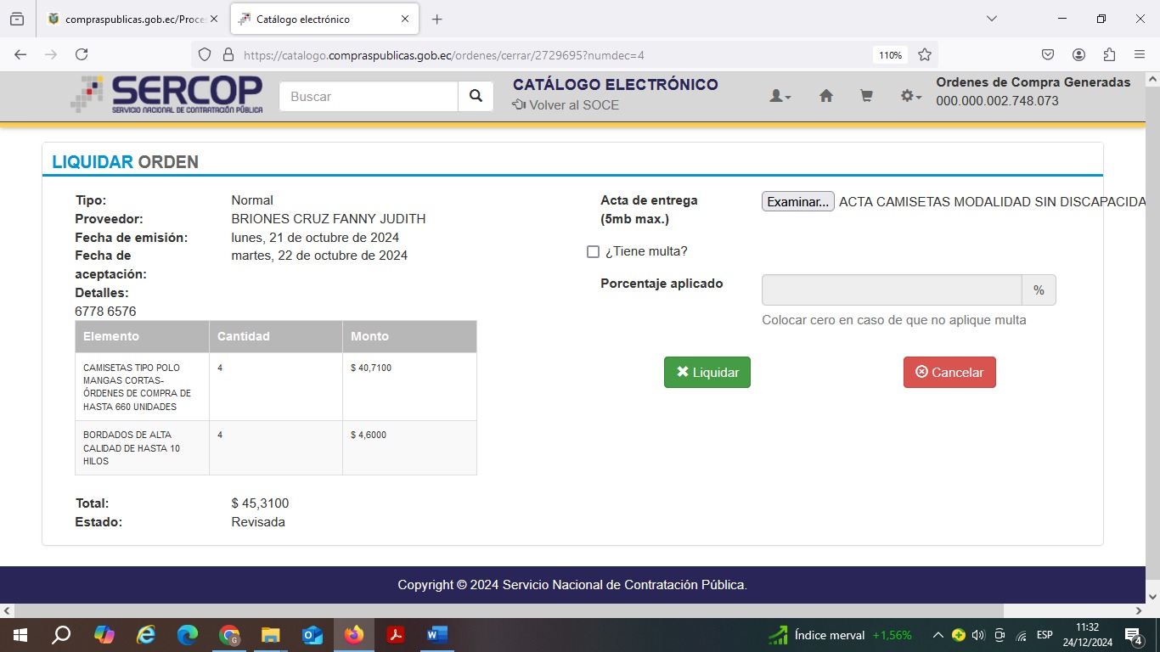Open Firefox hamburger application menu
Viewport: 1160px width, 652px height.
click(1140, 54)
